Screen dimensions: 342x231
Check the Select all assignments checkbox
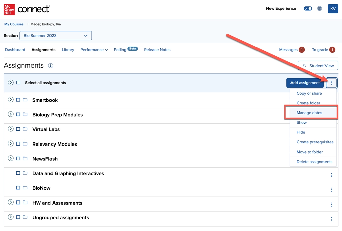[x=18, y=83]
